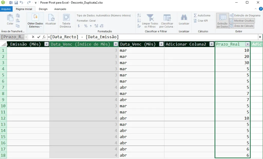Click Paste Append icon in clipboard group
Viewport: 263px width, 159px height.
18,16
